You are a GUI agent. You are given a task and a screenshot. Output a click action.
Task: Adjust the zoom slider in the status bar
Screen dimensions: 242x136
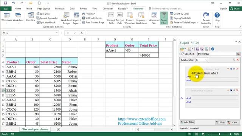219,134
